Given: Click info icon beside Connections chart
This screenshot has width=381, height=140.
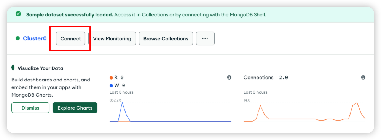Looking at the screenshot, I should point(363,78).
